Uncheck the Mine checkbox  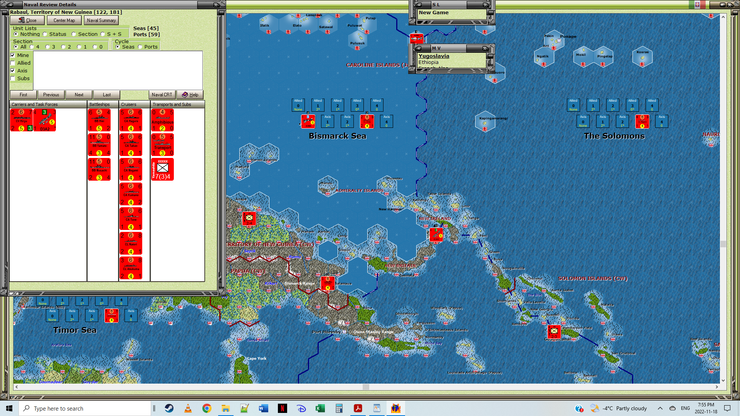[13, 55]
